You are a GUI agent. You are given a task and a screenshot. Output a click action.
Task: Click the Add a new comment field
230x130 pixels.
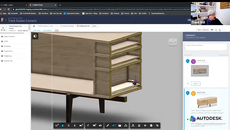coord(206,47)
